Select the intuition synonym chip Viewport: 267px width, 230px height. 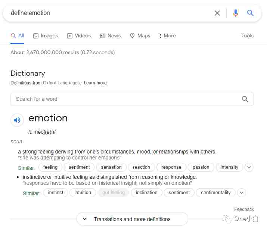(83, 193)
